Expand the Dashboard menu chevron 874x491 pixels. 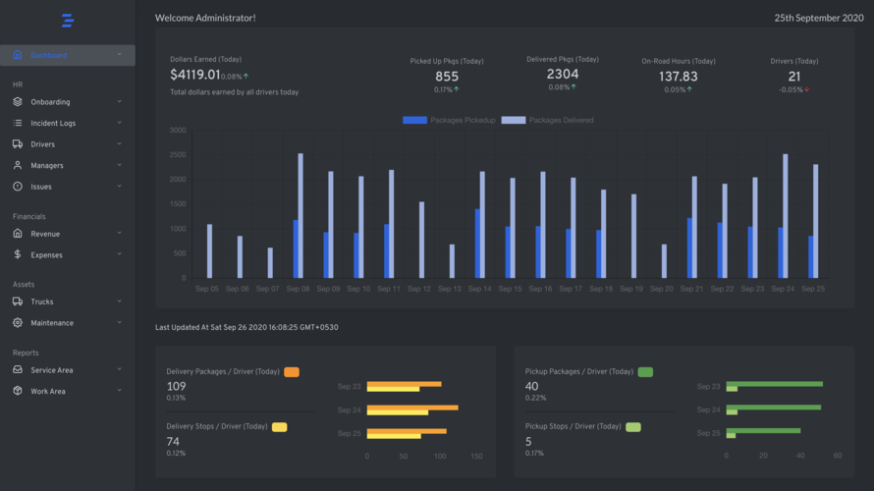(119, 55)
